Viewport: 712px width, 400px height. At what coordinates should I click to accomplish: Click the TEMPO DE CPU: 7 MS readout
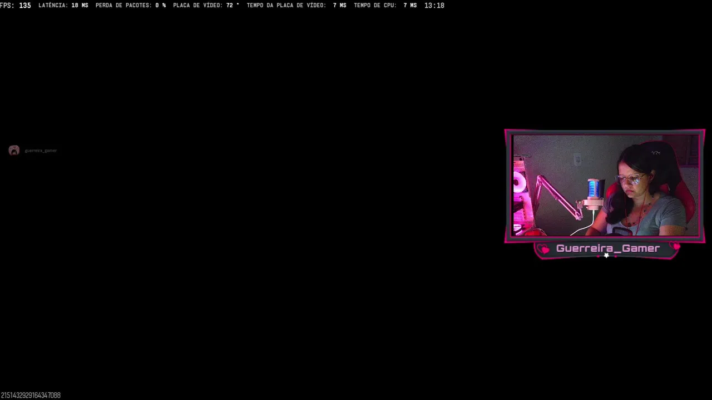385,6
